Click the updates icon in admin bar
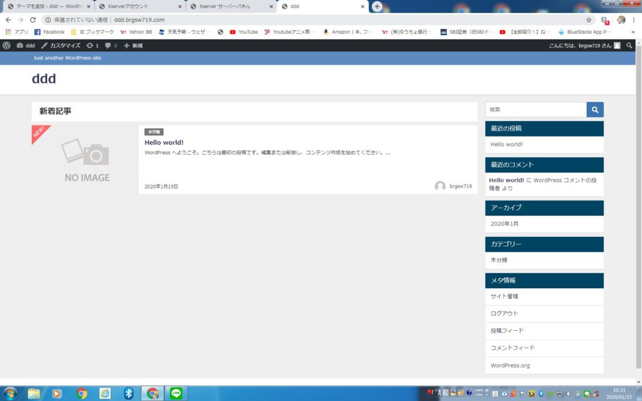Image resolution: width=642 pixels, height=401 pixels. pos(92,46)
